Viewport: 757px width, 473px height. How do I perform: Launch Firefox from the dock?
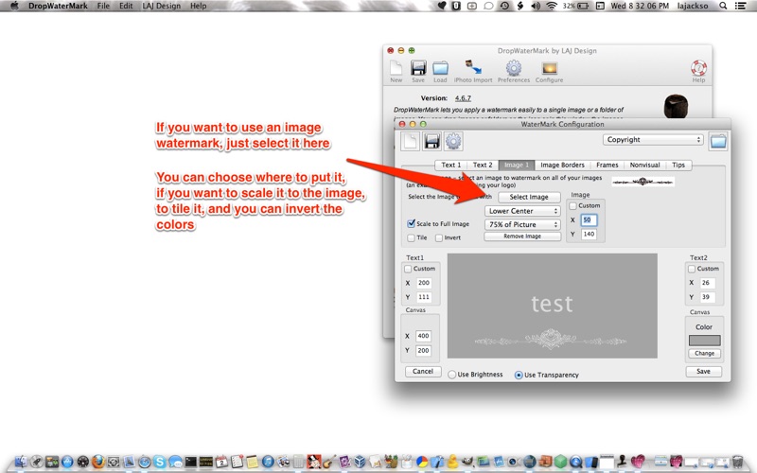pyautogui.click(x=98, y=462)
